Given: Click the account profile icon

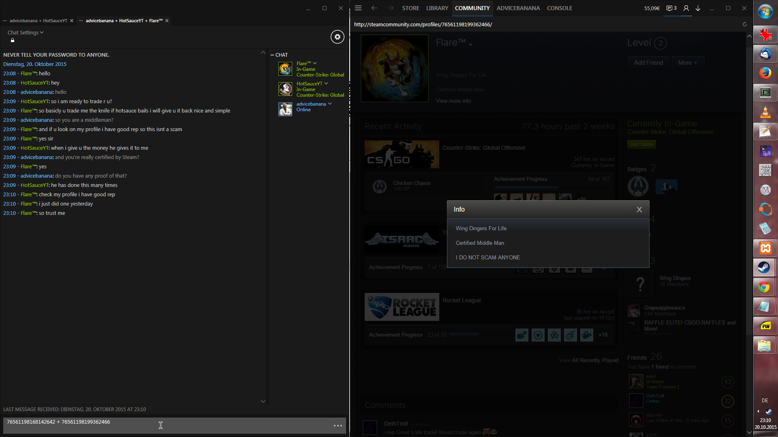Looking at the screenshot, I should pyautogui.click(x=686, y=8).
